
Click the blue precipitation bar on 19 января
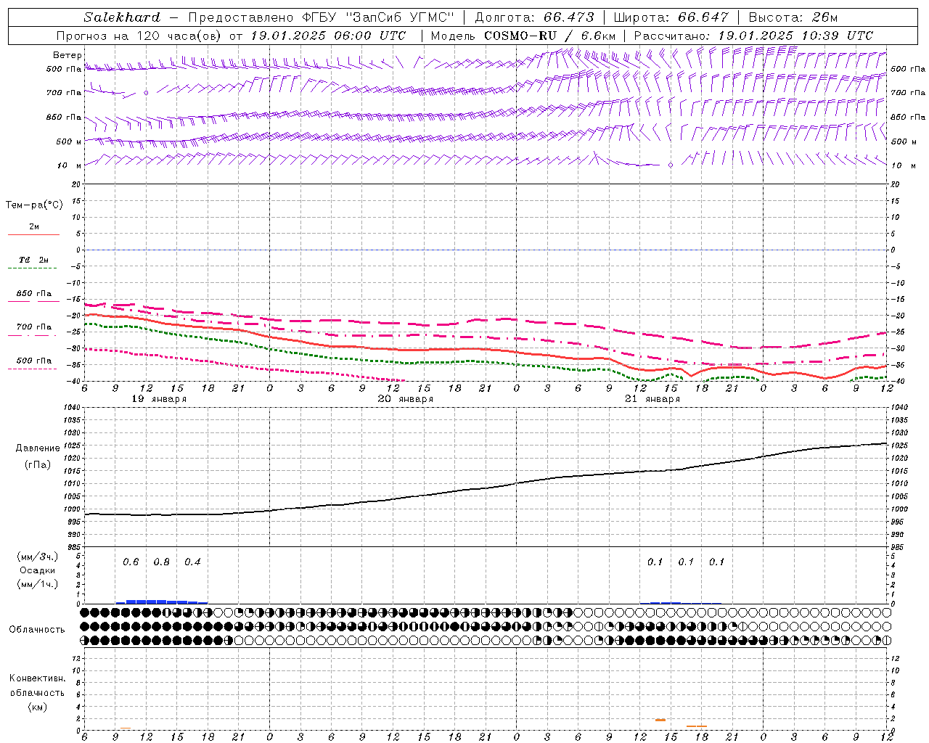pyautogui.click(x=162, y=602)
